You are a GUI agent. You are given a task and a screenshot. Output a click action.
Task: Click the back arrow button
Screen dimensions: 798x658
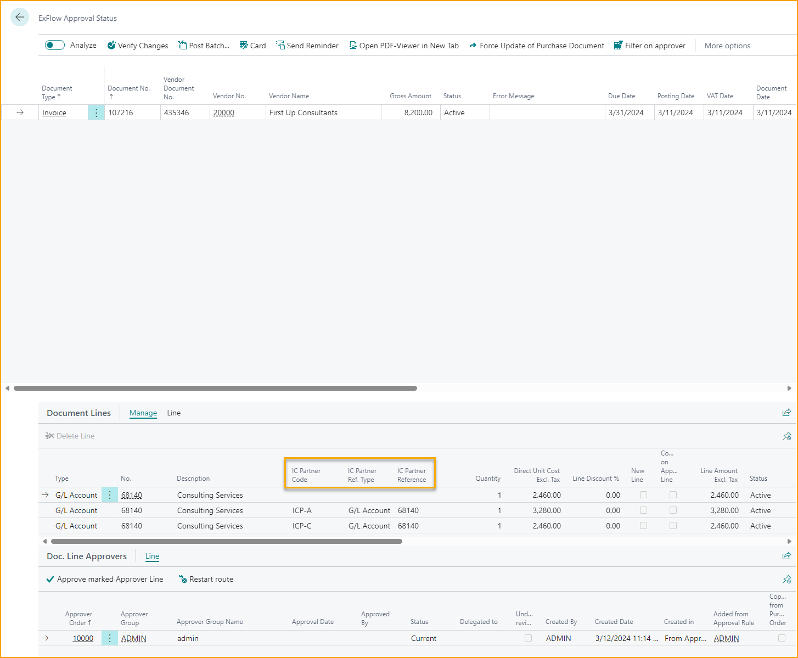tap(20, 18)
